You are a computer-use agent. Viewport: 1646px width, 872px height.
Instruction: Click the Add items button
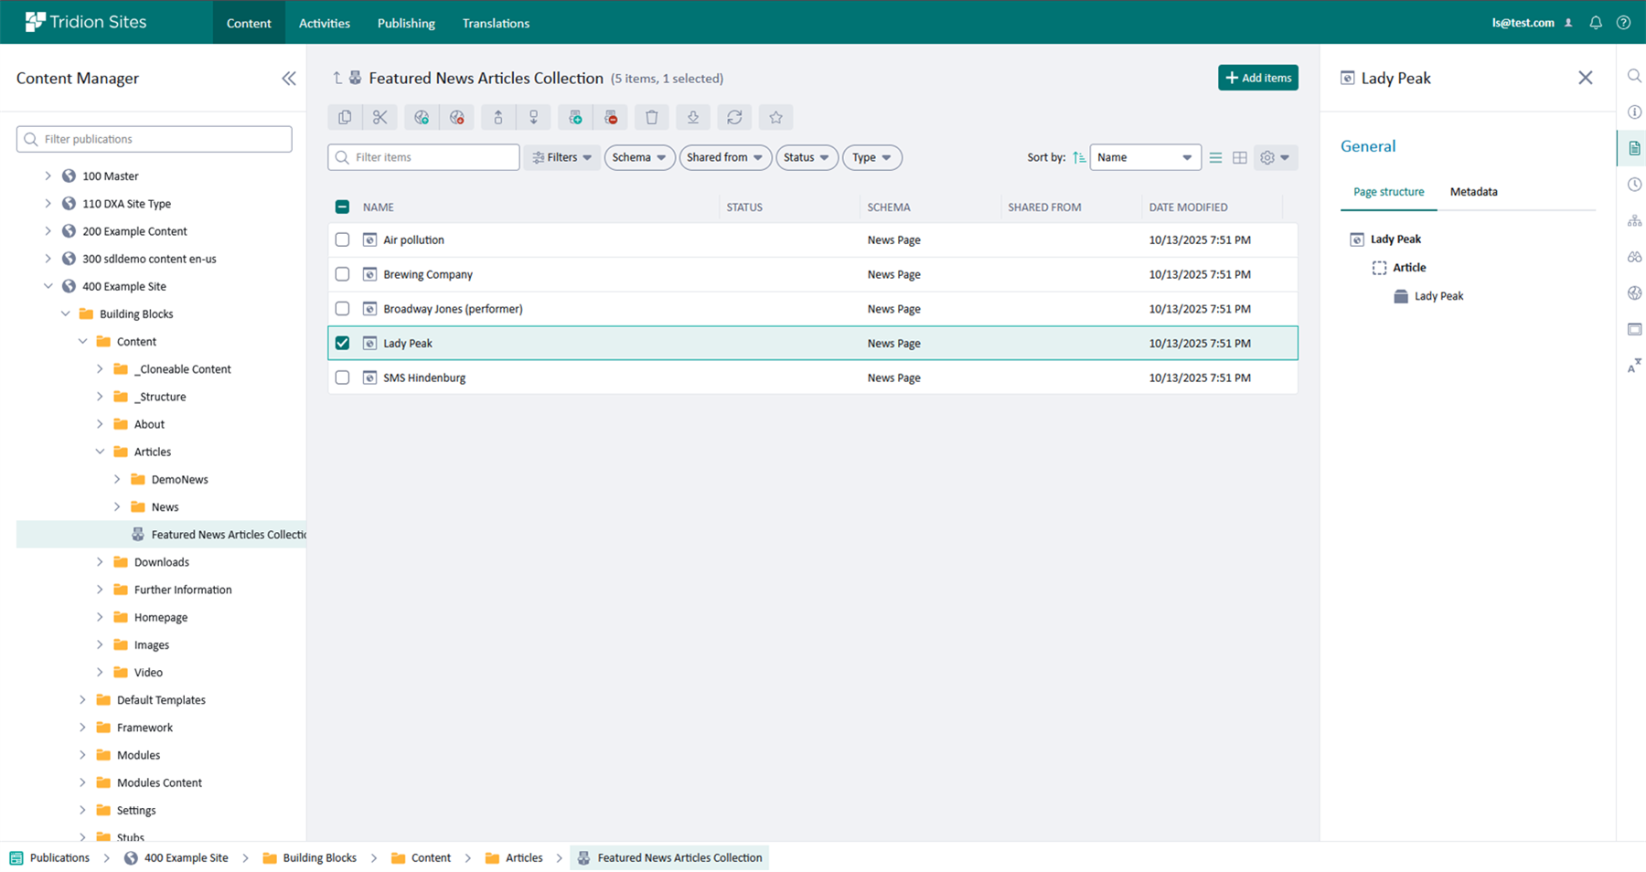(x=1257, y=78)
